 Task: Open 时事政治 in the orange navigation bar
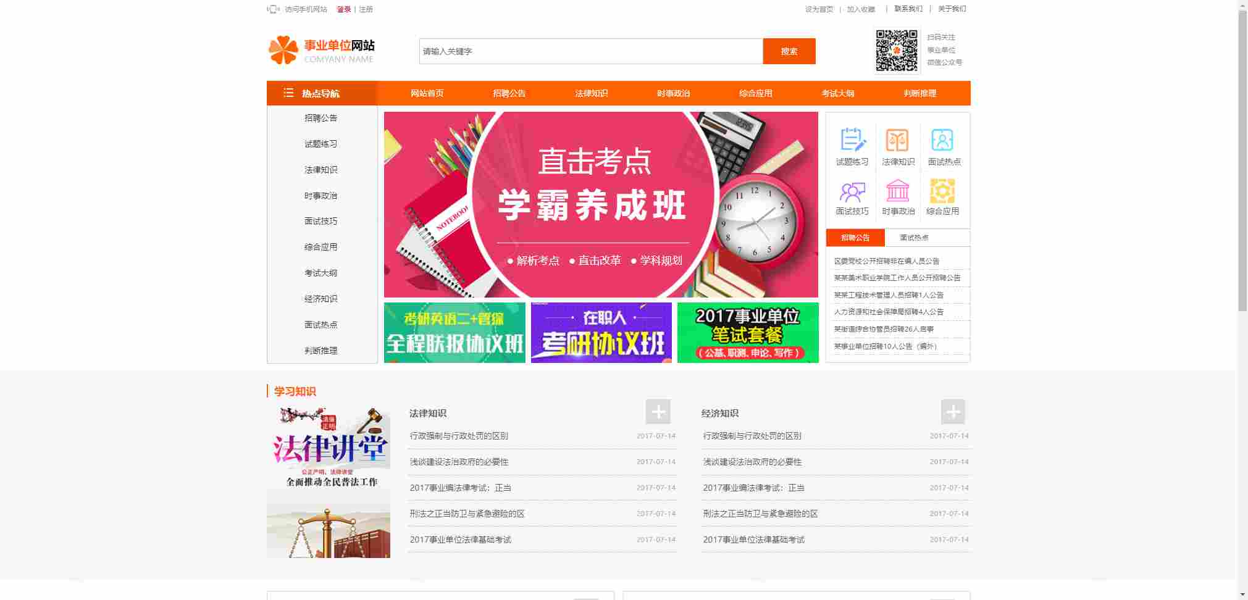(673, 93)
